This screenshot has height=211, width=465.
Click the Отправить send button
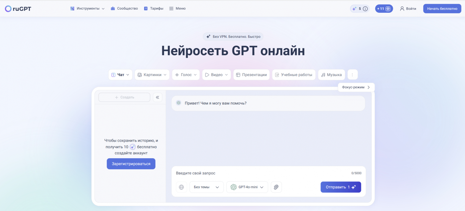341,187
